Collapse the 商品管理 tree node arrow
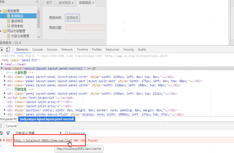 (x=1, y=11)
